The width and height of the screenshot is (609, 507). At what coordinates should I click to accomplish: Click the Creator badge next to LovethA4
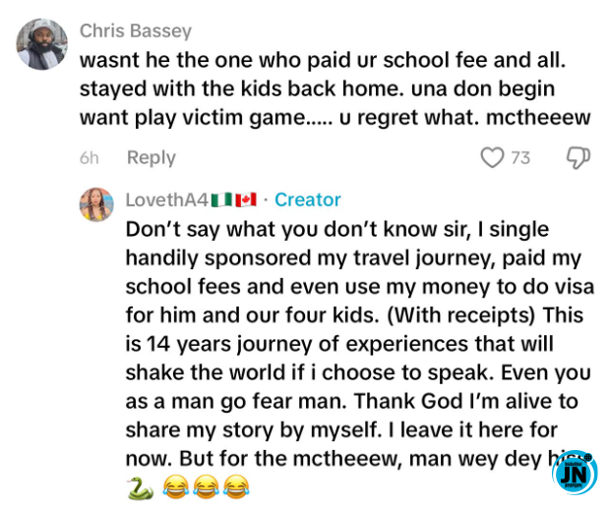click(x=307, y=200)
